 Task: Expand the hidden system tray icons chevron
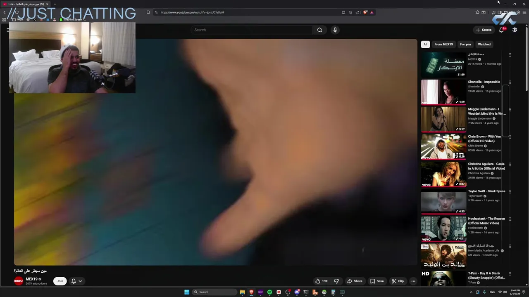471,292
